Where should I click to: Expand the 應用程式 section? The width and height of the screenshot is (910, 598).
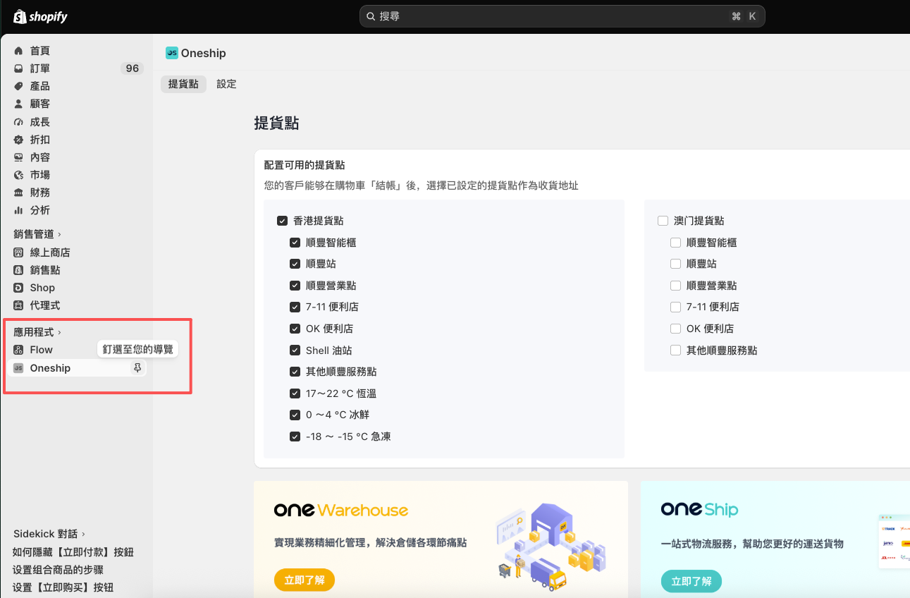[x=37, y=332]
